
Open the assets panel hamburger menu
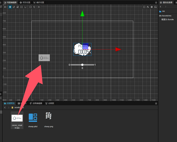coord(156,103)
